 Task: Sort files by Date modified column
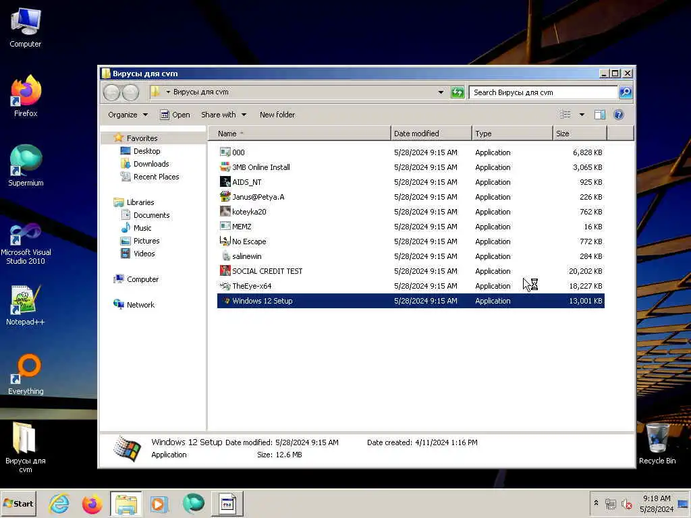(431, 134)
